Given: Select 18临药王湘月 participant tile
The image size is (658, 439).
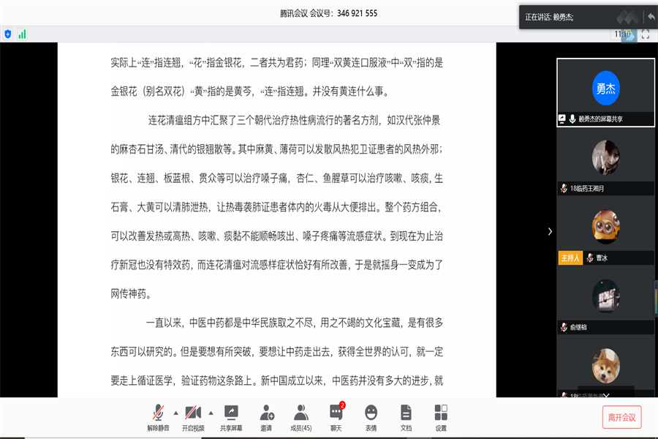Looking at the screenshot, I should point(605,162).
